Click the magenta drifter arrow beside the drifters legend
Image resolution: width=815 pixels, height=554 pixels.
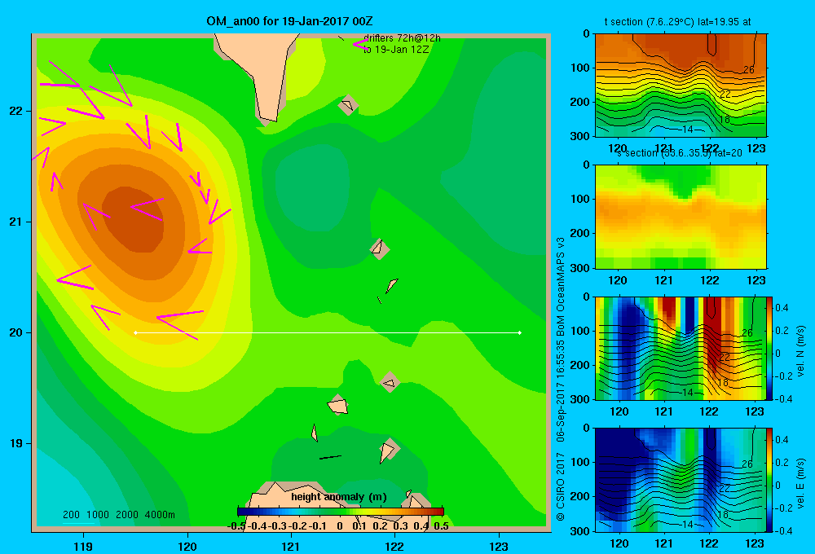coord(359,44)
